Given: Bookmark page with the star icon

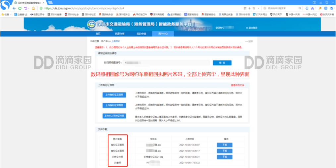Looking at the screenshot, I should click(254, 8).
